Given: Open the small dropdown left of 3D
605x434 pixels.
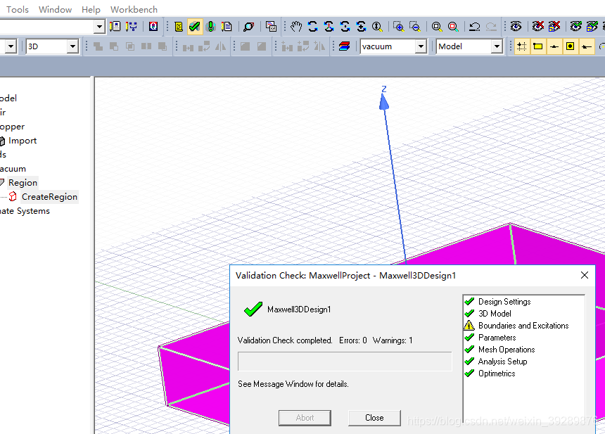Looking at the screenshot, I should [x=11, y=46].
